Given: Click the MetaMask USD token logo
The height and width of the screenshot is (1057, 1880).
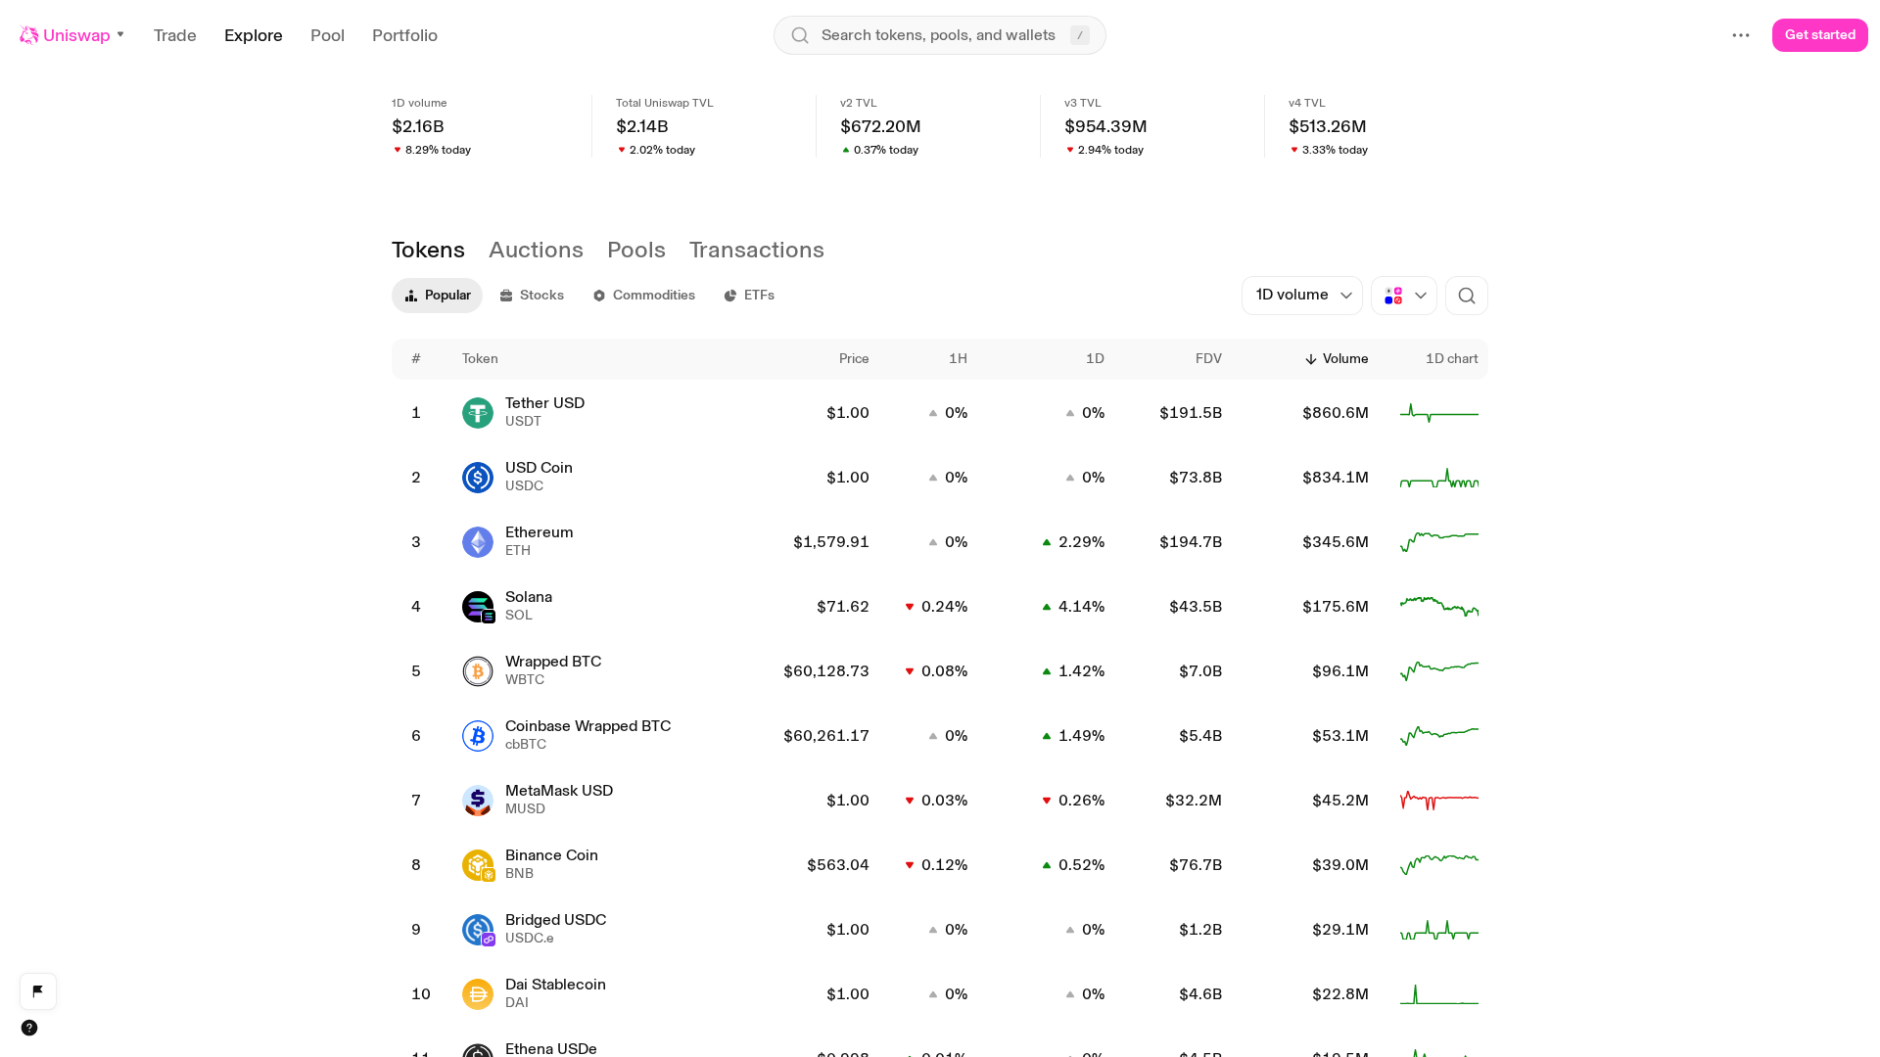Looking at the screenshot, I should click(x=478, y=801).
